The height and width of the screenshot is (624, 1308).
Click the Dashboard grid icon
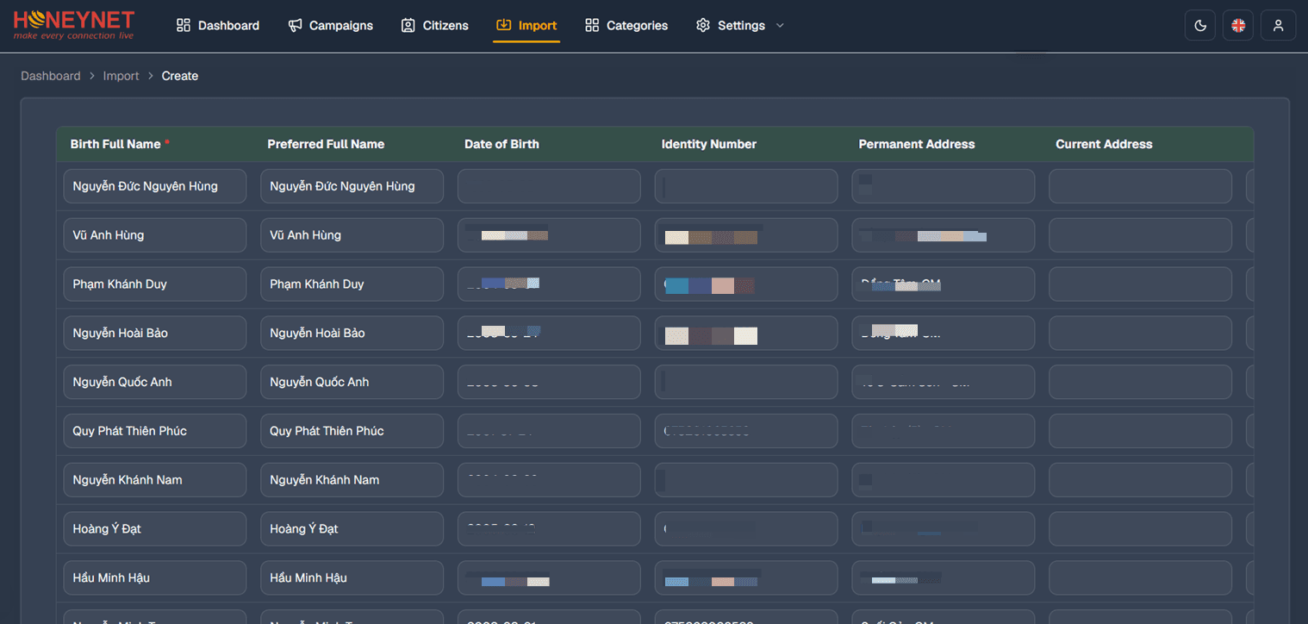(x=183, y=25)
